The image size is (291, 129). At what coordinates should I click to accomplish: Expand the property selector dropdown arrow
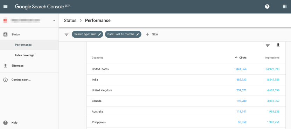coord(54,20)
